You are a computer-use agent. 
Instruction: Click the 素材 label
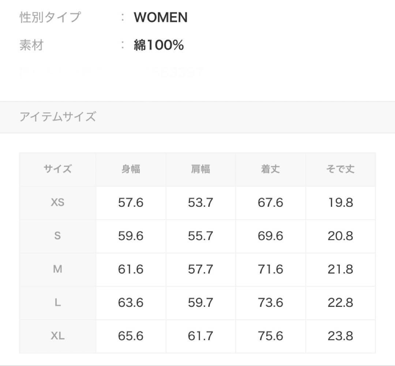click(x=31, y=45)
